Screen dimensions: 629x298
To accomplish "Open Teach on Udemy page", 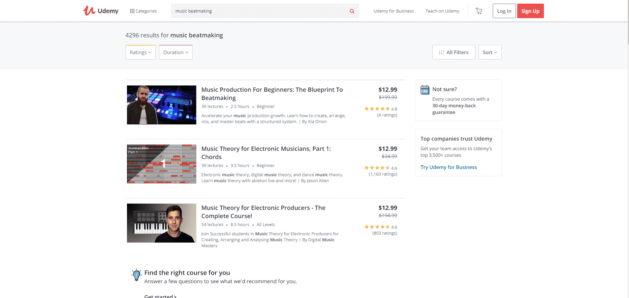I will tap(442, 11).
